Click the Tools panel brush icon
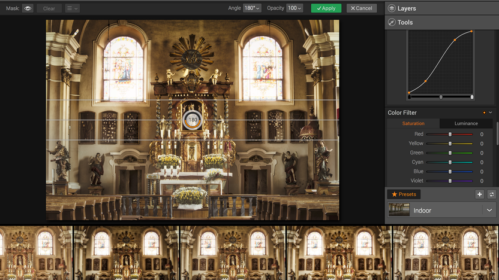Image resolution: width=499 pixels, height=280 pixels. point(392,22)
